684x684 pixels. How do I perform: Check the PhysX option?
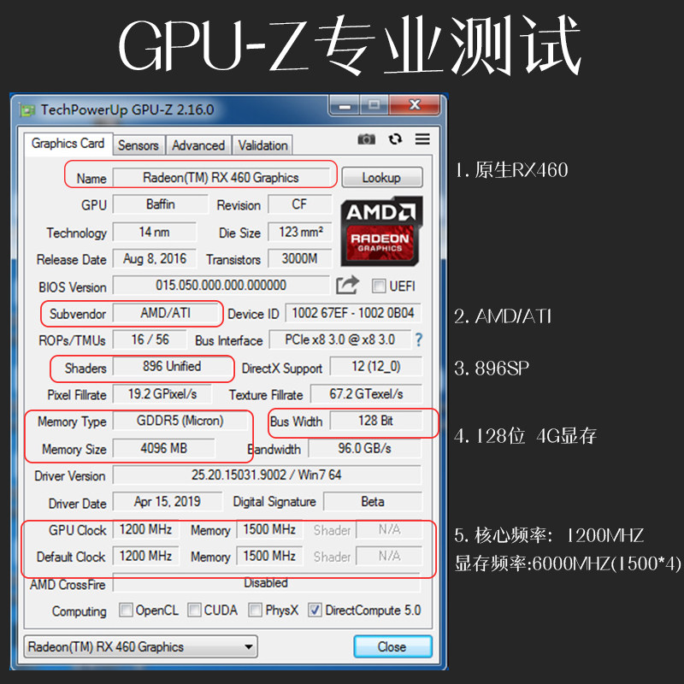[254, 610]
